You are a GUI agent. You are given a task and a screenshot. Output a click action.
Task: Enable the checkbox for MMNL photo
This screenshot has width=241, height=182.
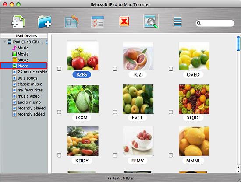(x=170, y=155)
